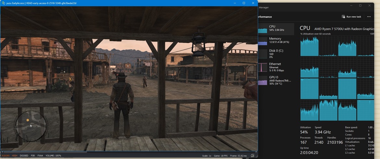Close the Task Manager window
This screenshot has height=159, width=380.
pos(370,6)
